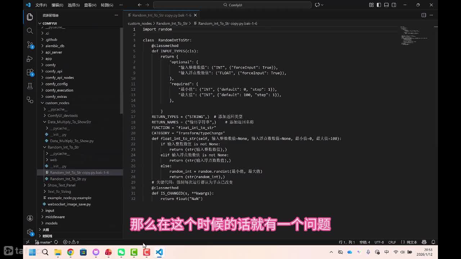Open Run and Debug view

[30, 58]
